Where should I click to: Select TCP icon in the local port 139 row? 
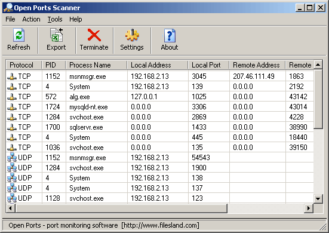pos(12,87)
